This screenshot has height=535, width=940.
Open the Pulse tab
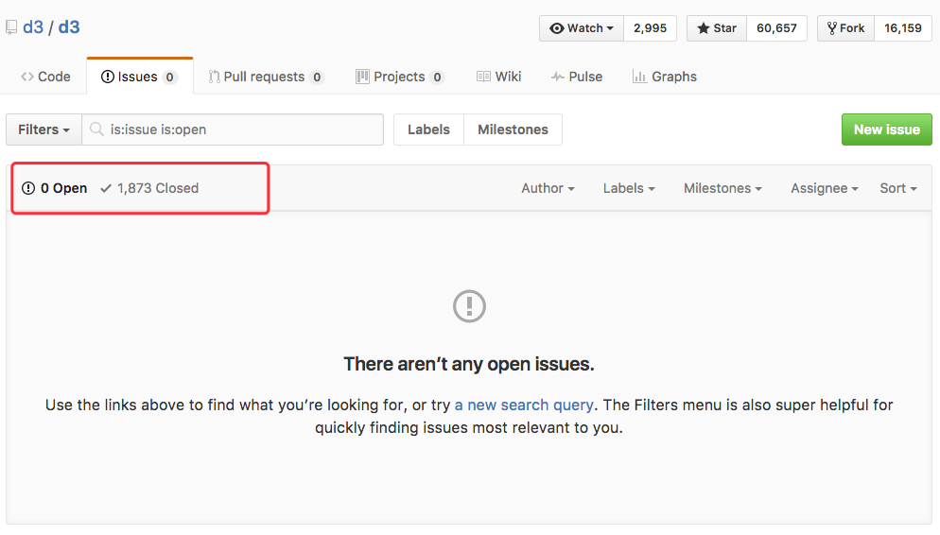[x=577, y=77]
